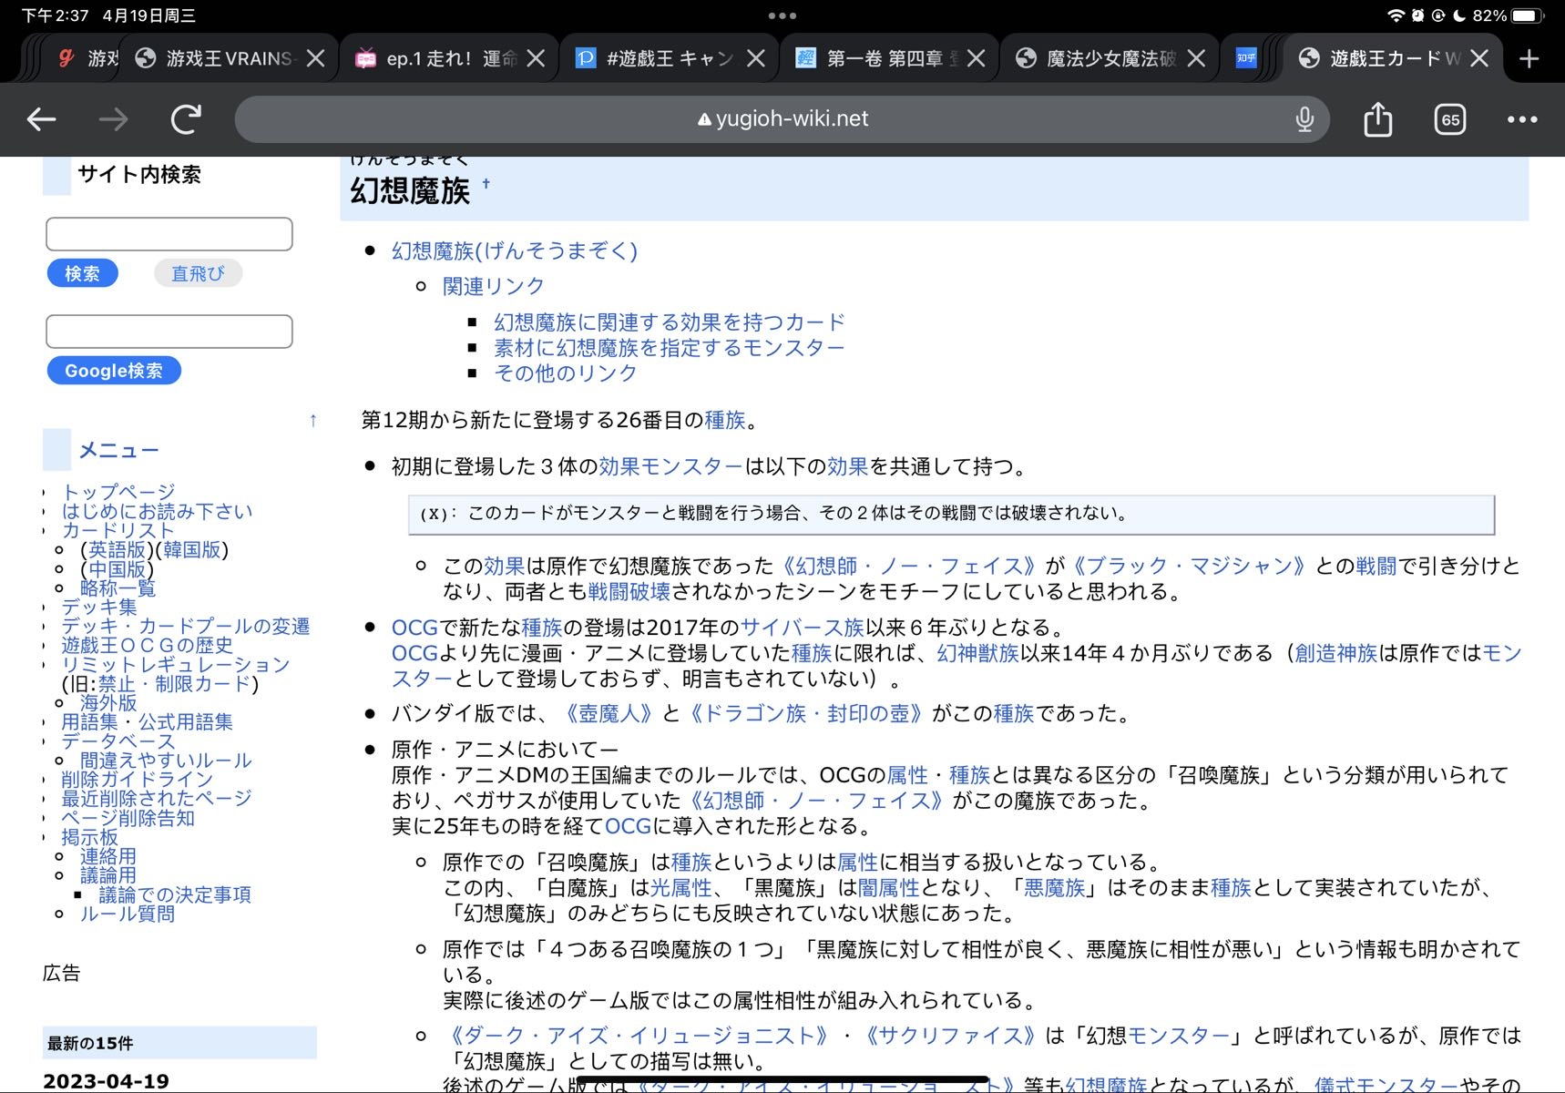Screen dimensions: 1565x1093
Task: Open 略称一覧 menu link
Action: [x=118, y=588]
